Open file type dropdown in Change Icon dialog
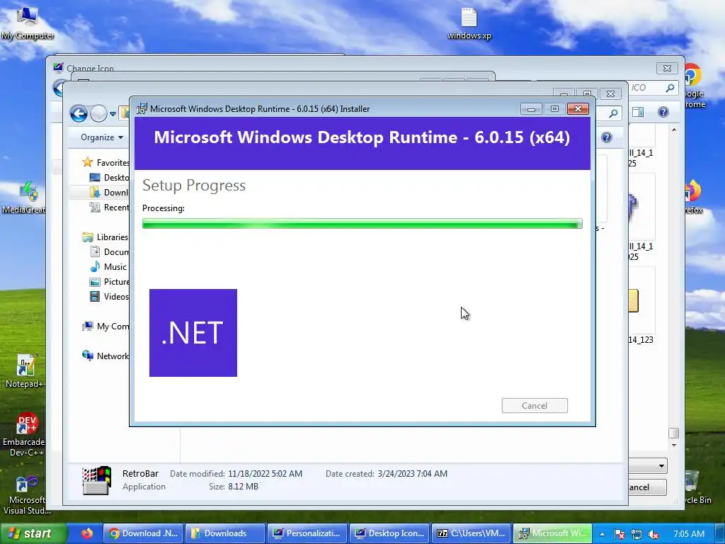 coord(661,466)
